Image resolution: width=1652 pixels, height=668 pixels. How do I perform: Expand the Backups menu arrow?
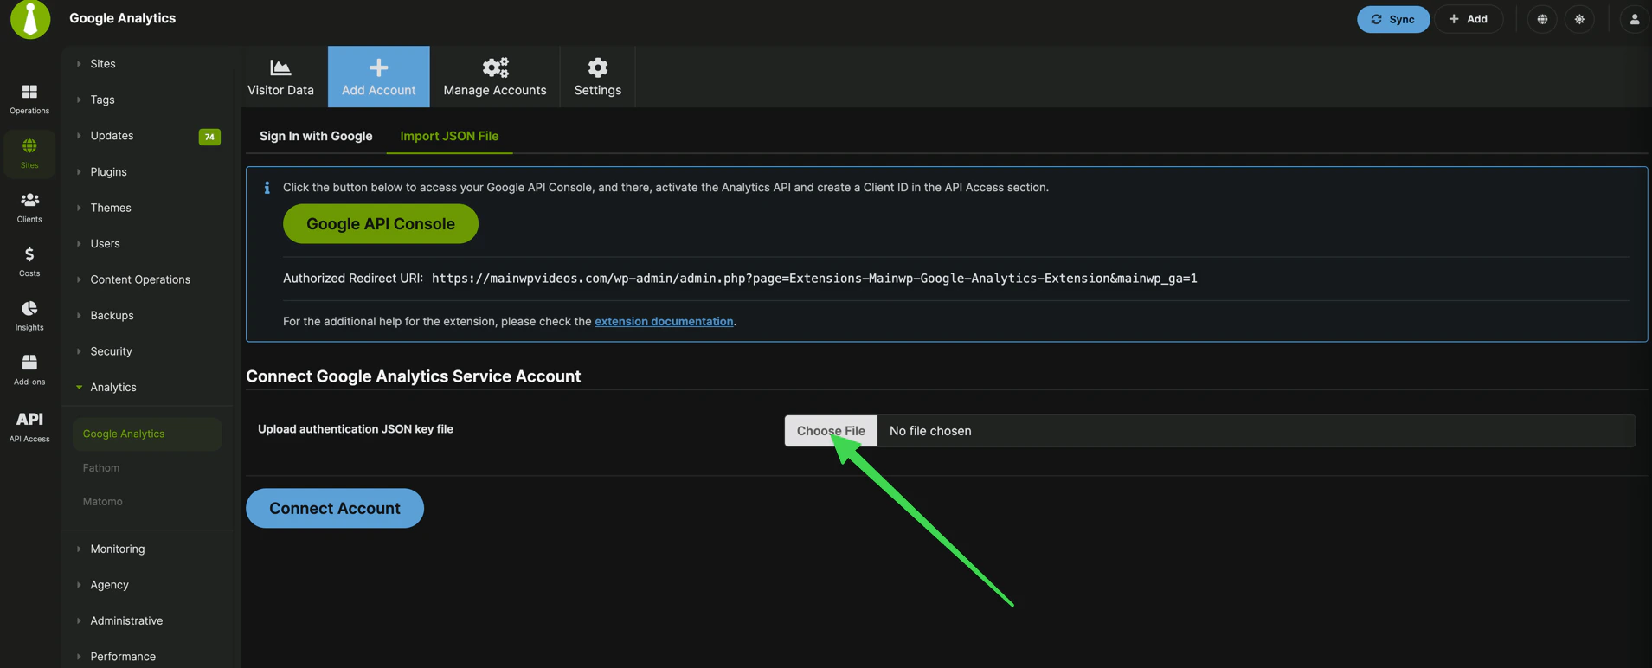79,316
